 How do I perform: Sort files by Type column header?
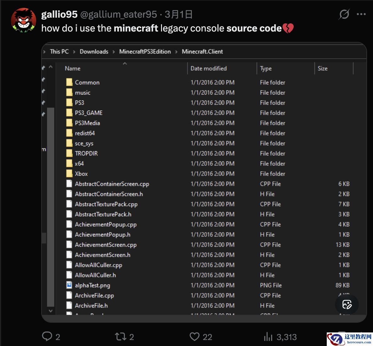click(x=266, y=68)
